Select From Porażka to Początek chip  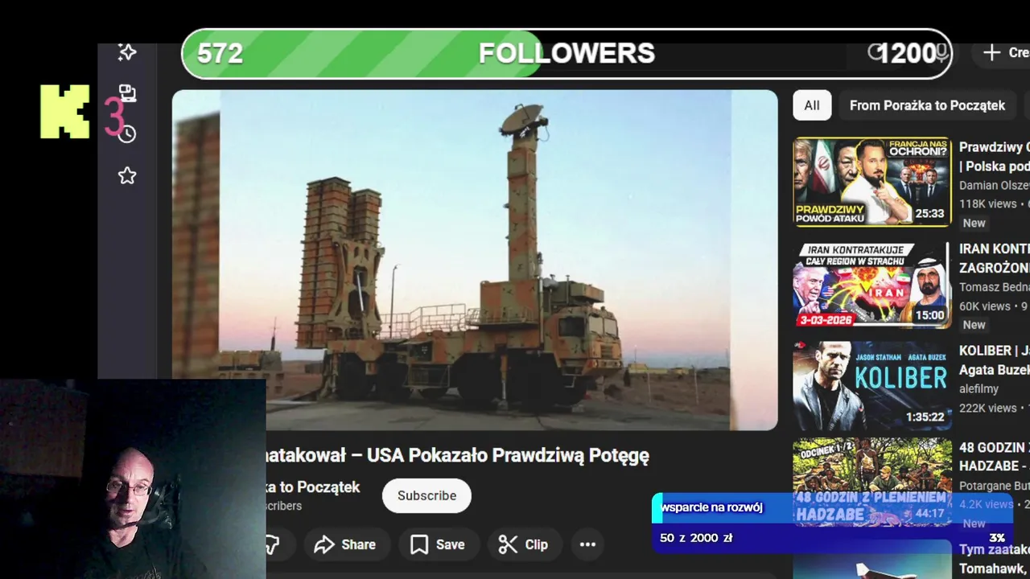pyautogui.click(x=927, y=105)
